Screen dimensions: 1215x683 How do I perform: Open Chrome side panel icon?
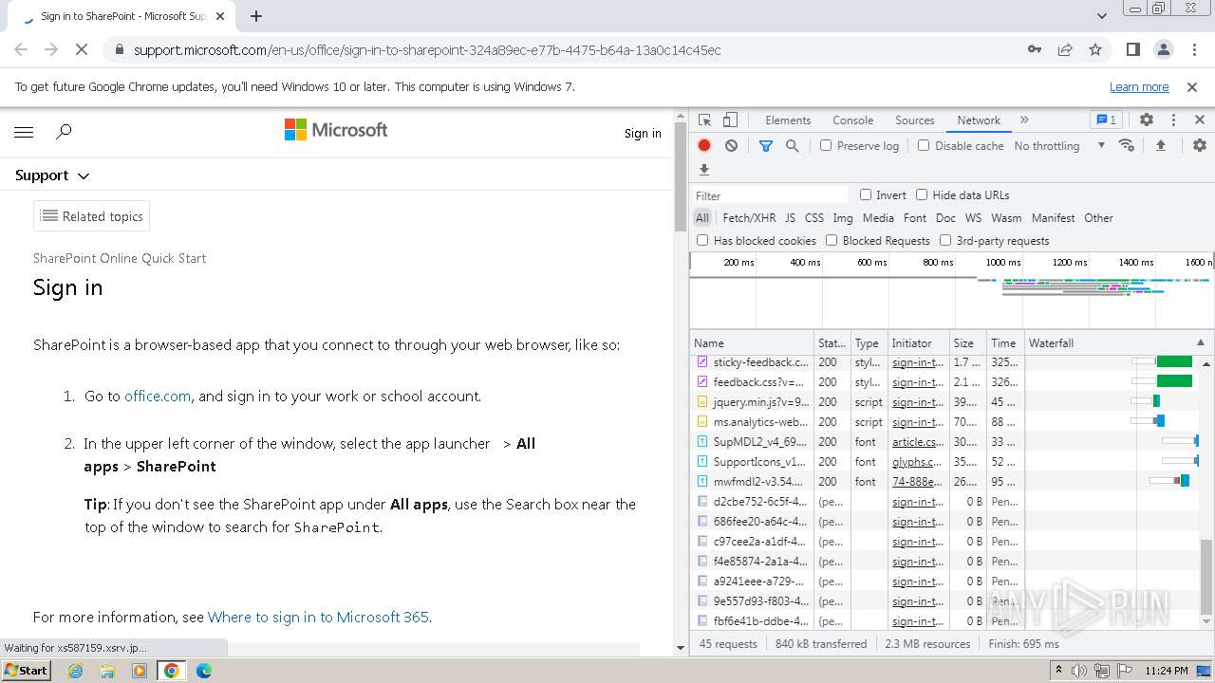[1132, 50]
